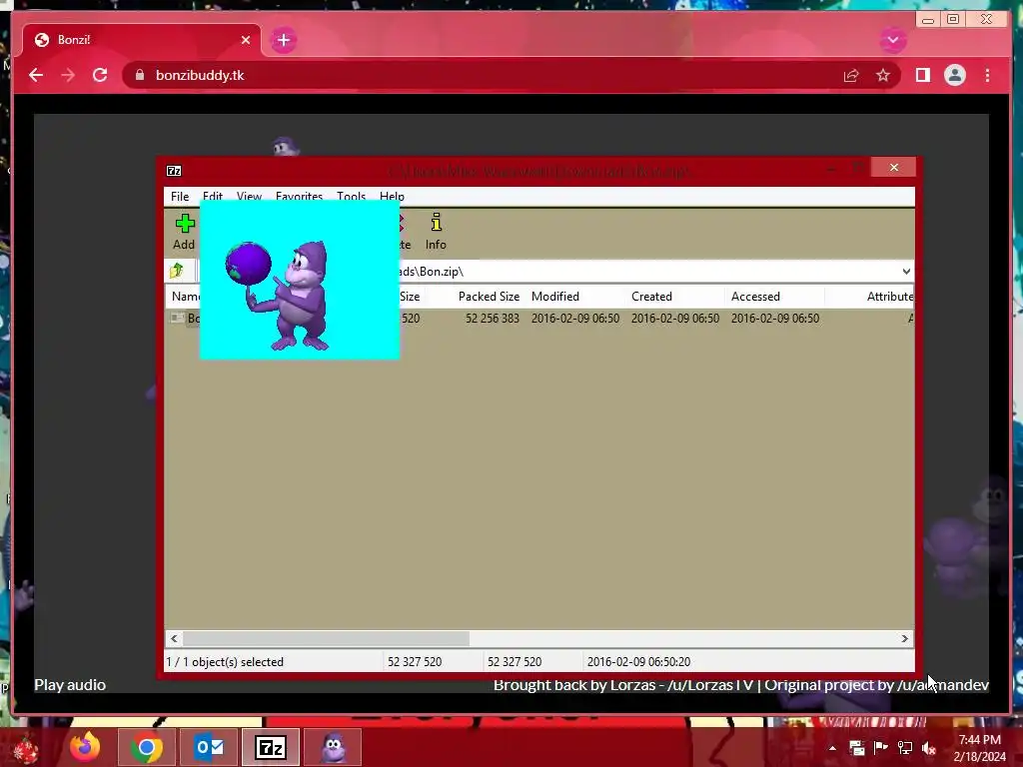
Task: Click the Accessed date cell of the file
Action: click(x=775, y=319)
